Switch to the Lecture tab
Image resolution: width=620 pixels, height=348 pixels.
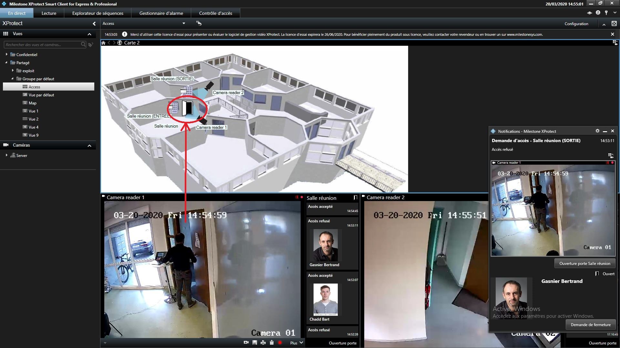pyautogui.click(x=49, y=13)
